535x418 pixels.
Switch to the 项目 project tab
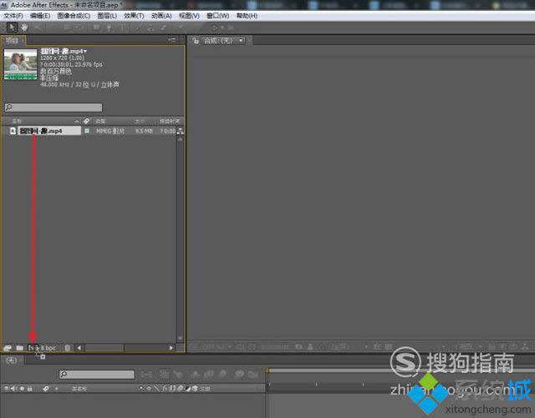13,41
